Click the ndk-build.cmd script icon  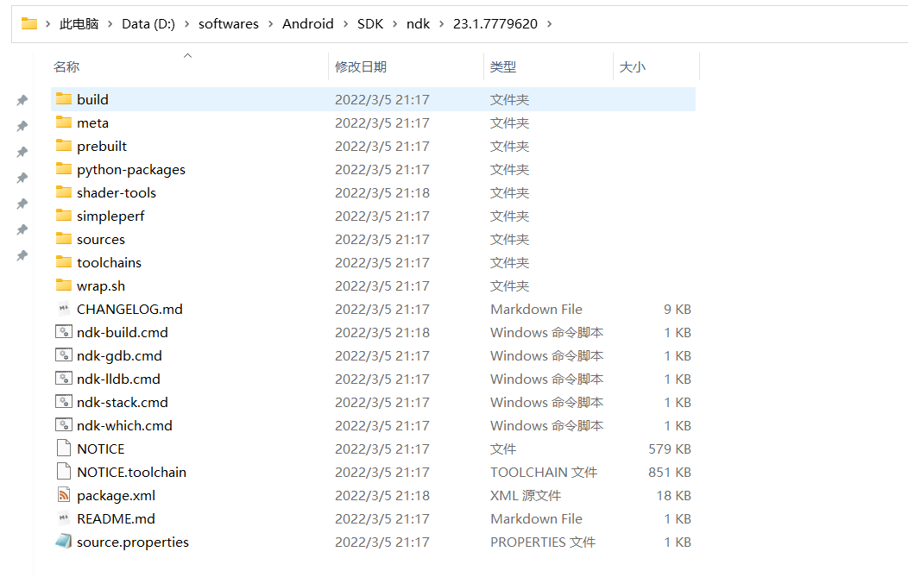64,331
